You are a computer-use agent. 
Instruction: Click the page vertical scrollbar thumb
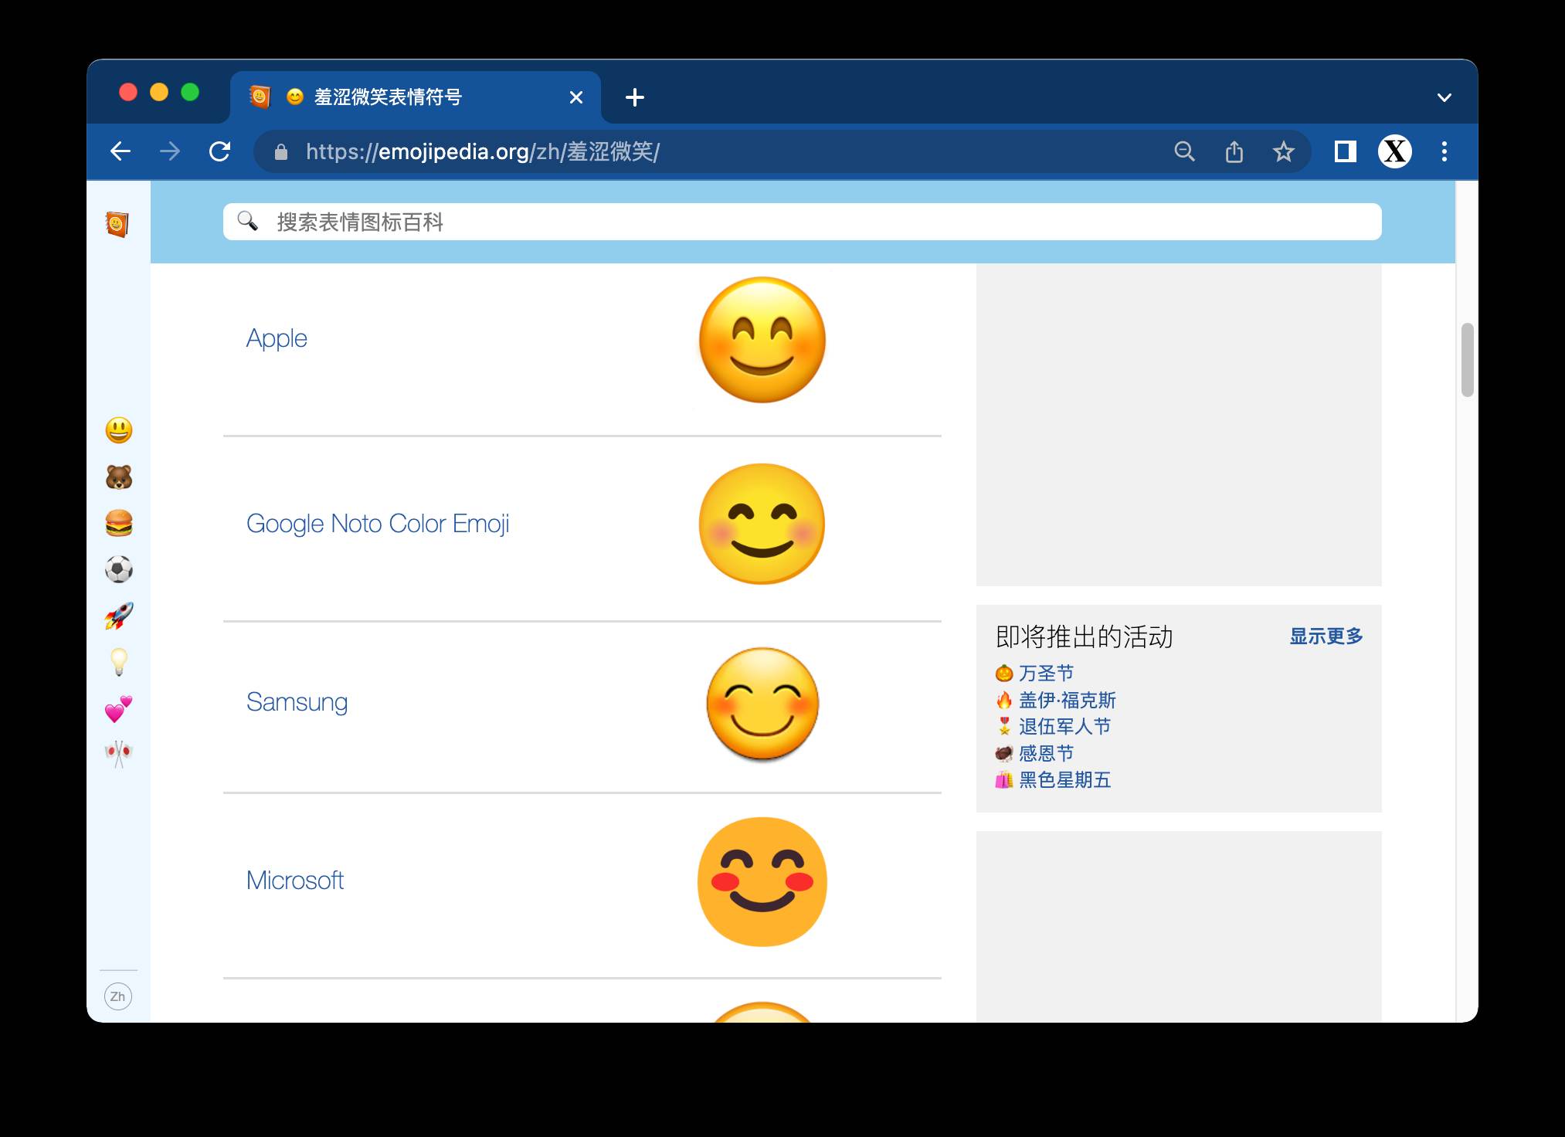coord(1467,360)
